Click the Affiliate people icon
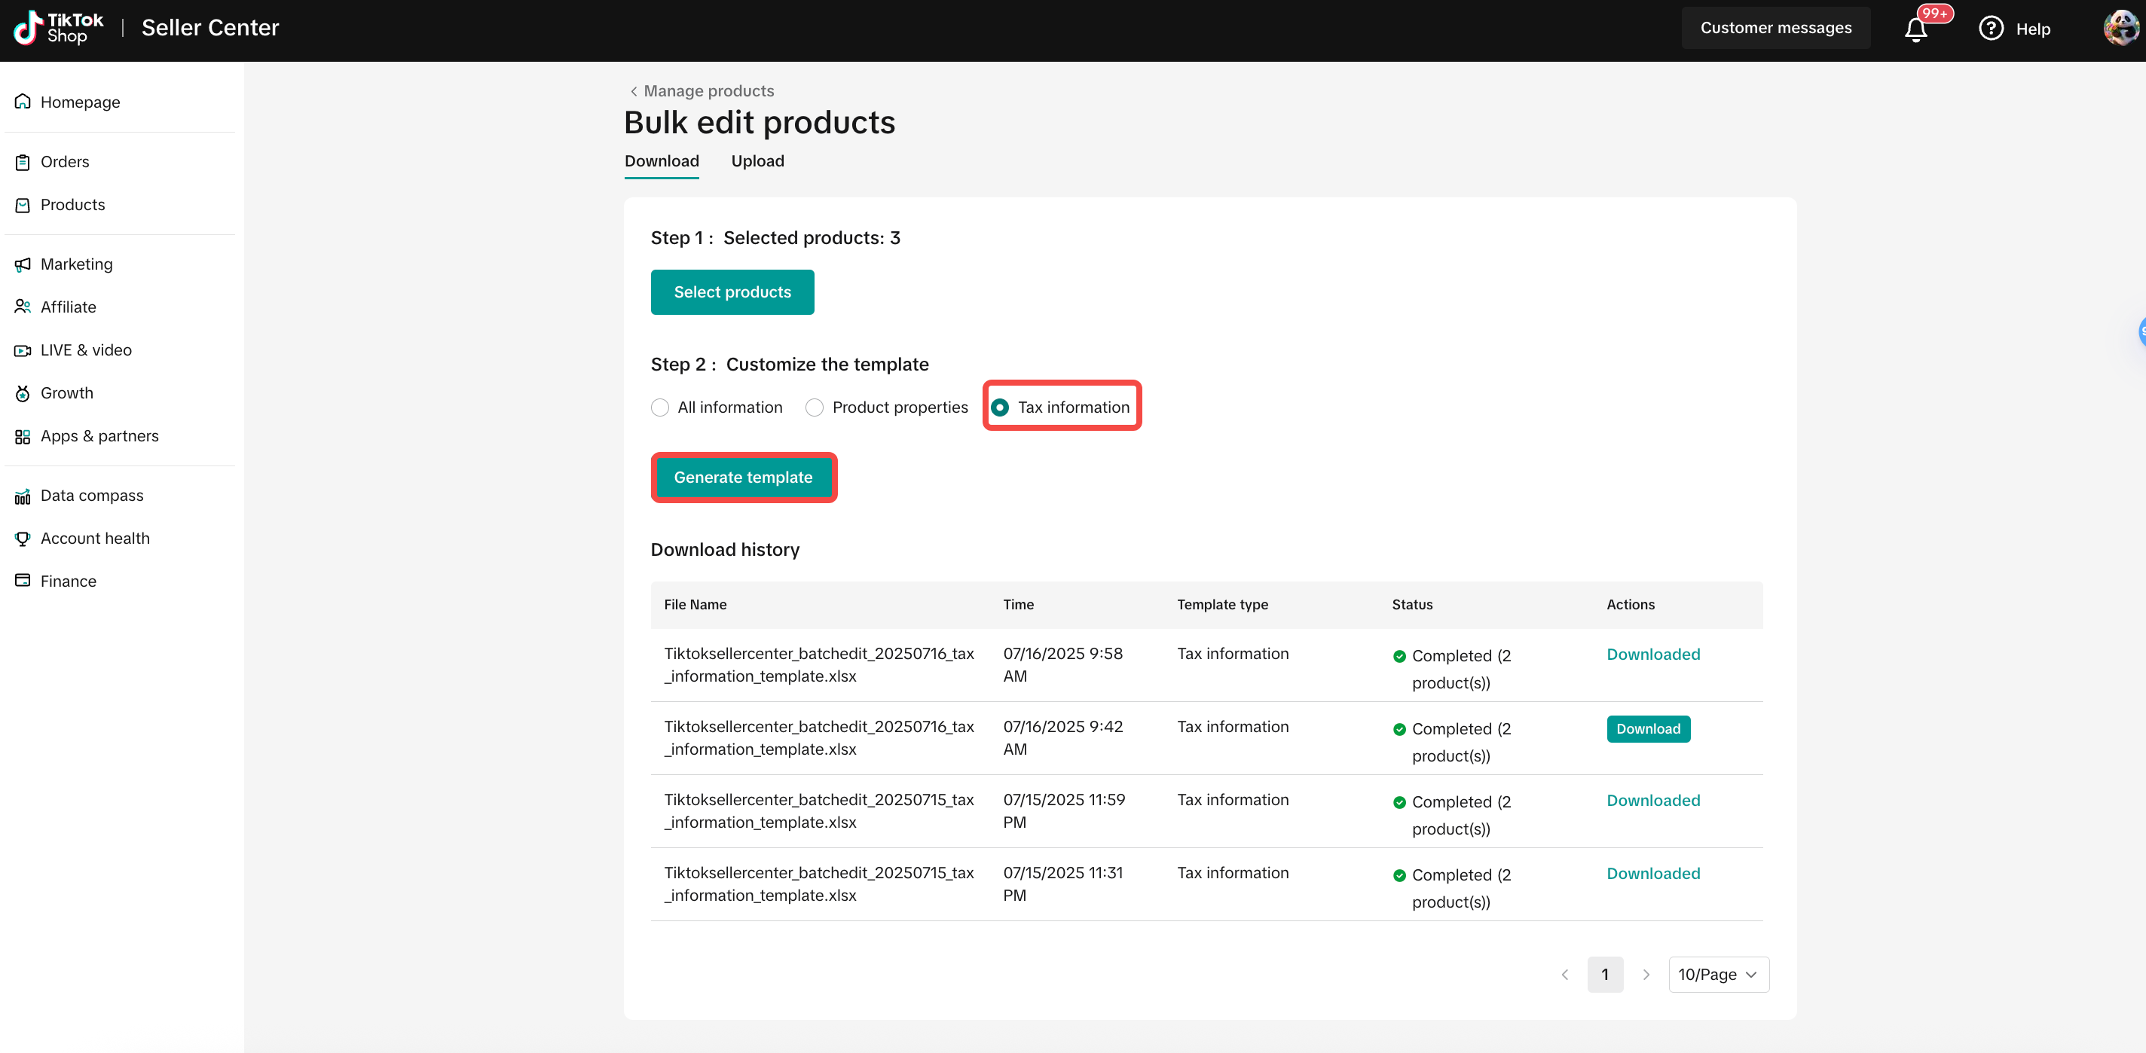Viewport: 2146px width, 1053px height. 23,307
